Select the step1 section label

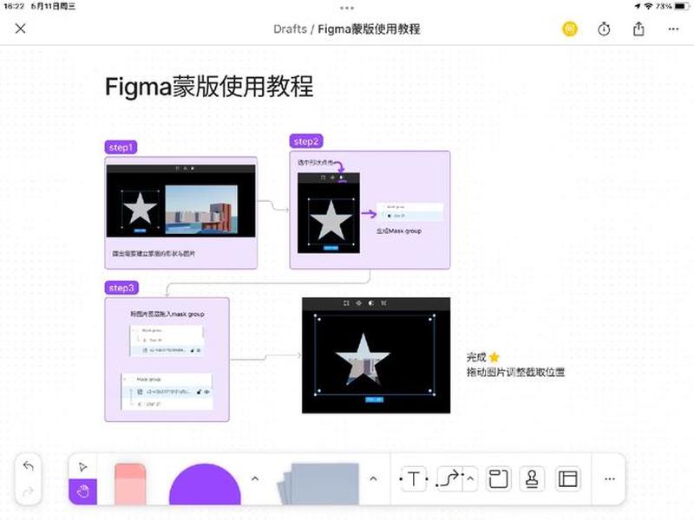point(121,147)
